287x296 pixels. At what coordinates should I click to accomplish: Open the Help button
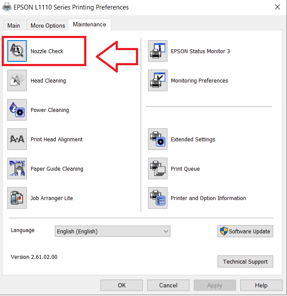261,285
